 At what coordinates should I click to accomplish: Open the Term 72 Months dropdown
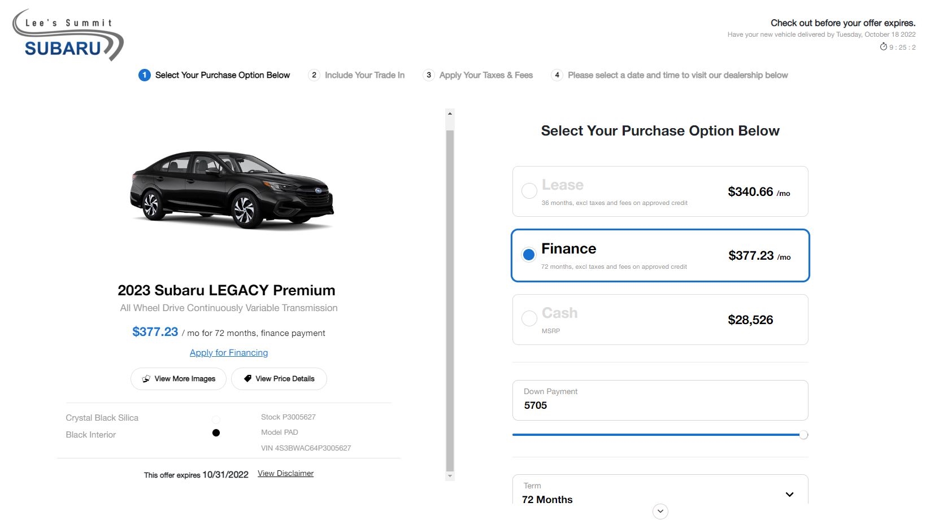pyautogui.click(x=660, y=490)
